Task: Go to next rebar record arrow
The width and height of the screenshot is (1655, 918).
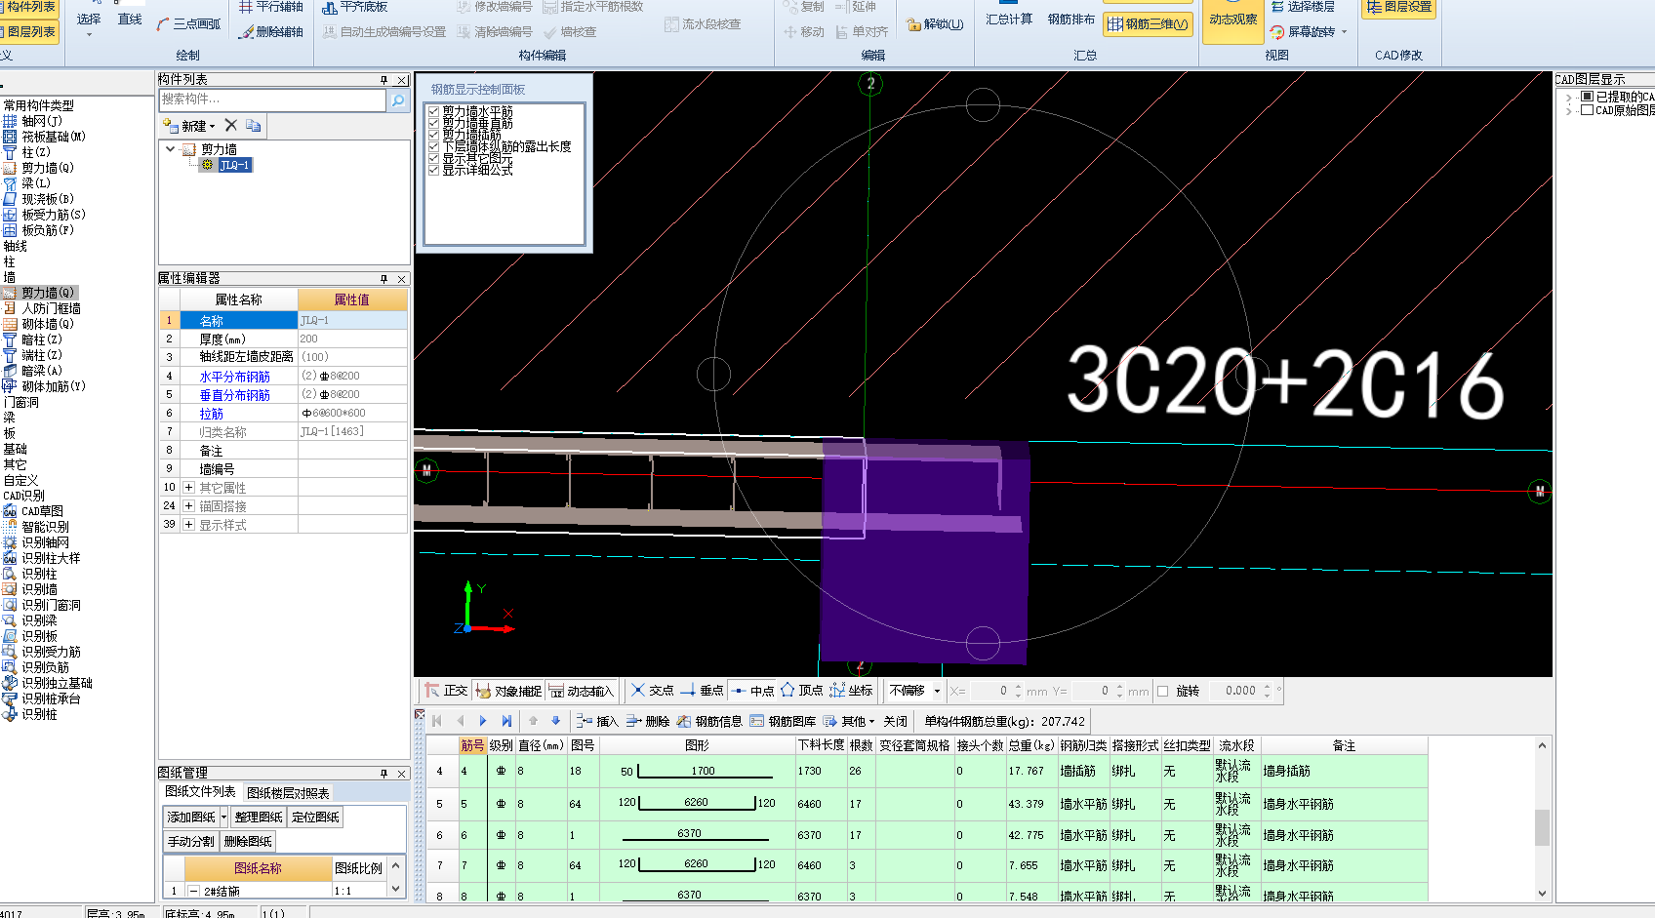Action: 483,721
